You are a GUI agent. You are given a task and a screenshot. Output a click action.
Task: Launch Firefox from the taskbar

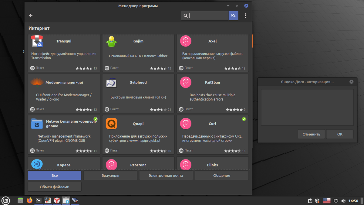(29, 200)
